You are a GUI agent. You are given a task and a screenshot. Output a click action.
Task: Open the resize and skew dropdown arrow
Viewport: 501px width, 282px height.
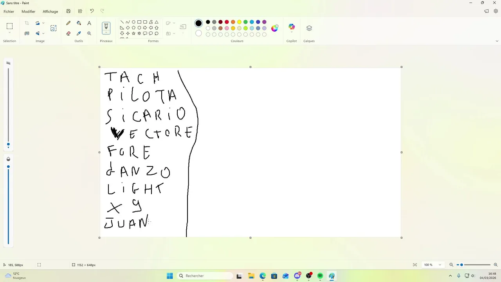click(x=43, y=23)
